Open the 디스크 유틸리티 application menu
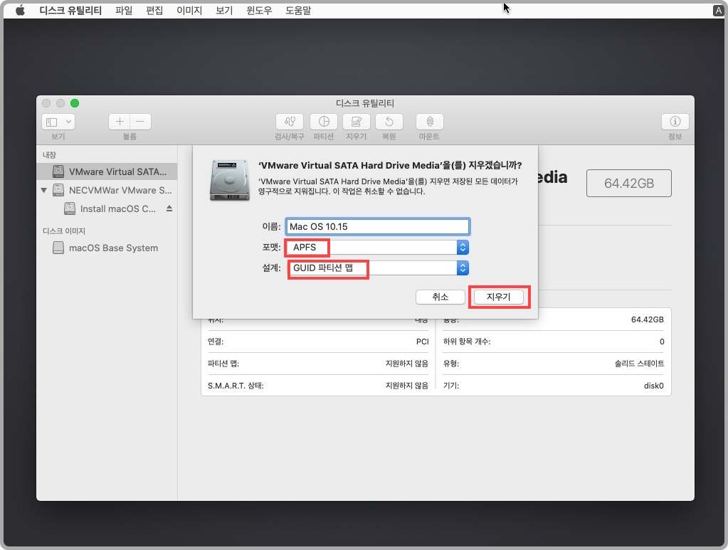Viewport: 728px width, 550px height. click(70, 10)
